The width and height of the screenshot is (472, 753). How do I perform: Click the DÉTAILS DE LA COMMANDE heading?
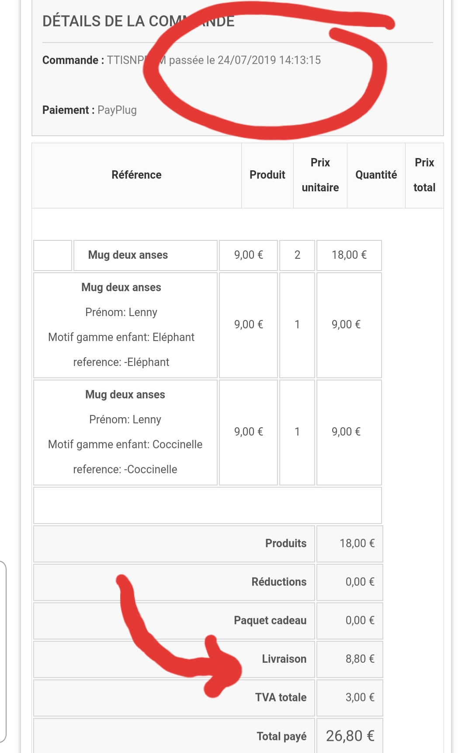[138, 21]
